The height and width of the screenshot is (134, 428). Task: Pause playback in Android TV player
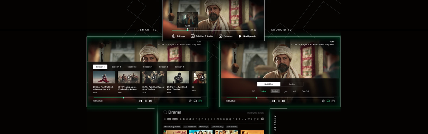click(278, 101)
